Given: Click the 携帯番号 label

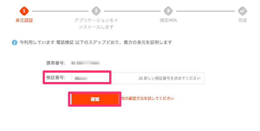Looking at the screenshot, I should [x=56, y=63].
